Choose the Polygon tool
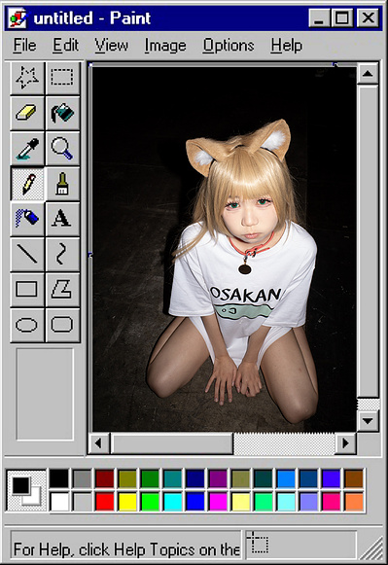This screenshot has width=388, height=565. tap(62, 290)
